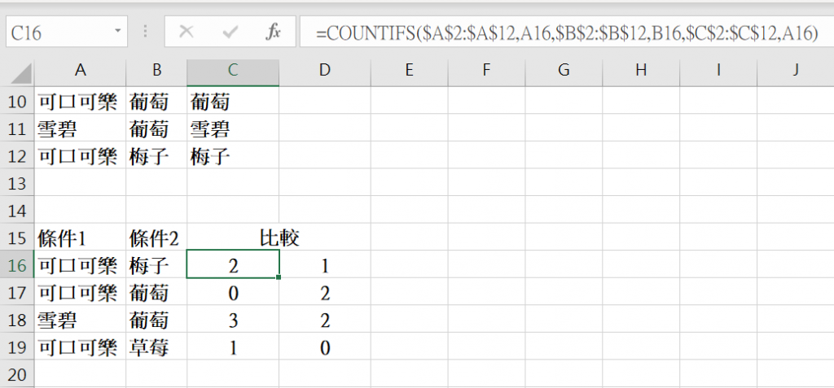
Task: Click cell C19 showing 1
Action: coord(233,347)
